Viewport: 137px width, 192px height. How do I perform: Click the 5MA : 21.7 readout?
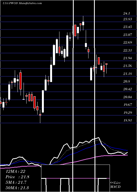[x=16, y=182]
